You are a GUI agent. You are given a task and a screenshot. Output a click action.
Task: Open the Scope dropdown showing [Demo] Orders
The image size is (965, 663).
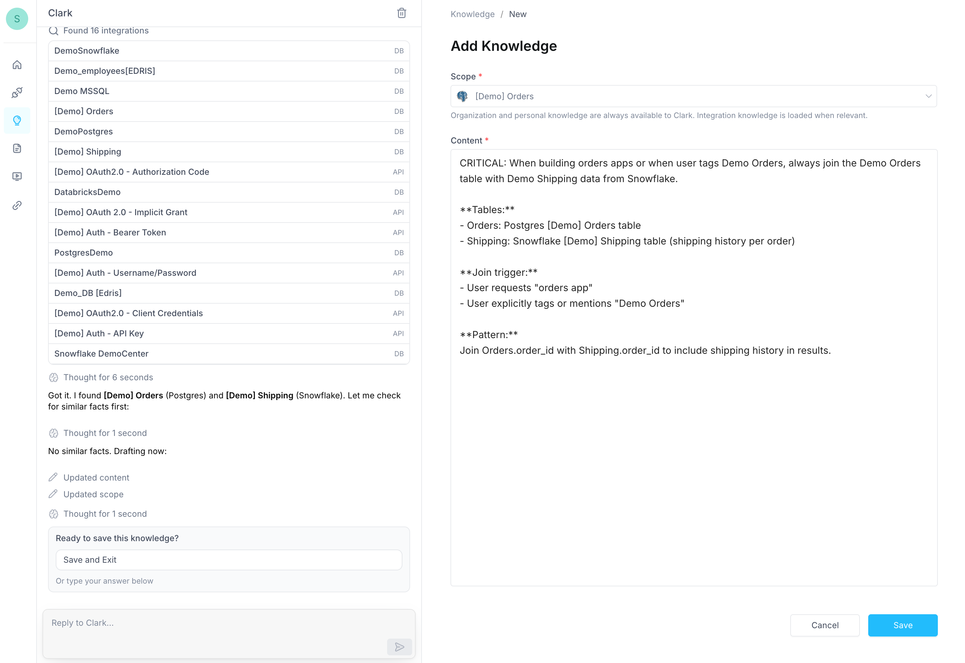693,96
